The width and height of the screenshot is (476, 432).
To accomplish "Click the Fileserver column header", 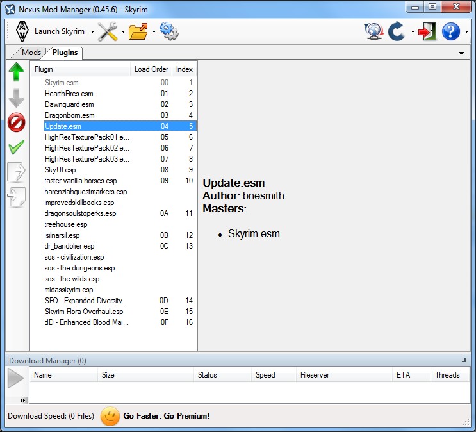I will coord(344,375).
